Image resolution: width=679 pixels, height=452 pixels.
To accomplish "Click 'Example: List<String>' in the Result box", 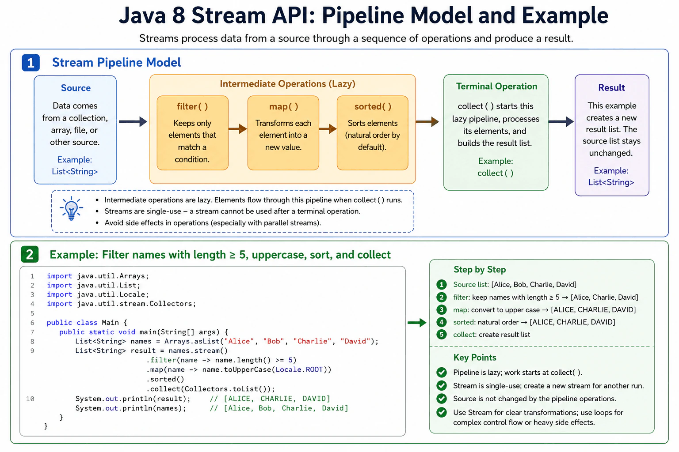I will pyautogui.click(x=611, y=177).
